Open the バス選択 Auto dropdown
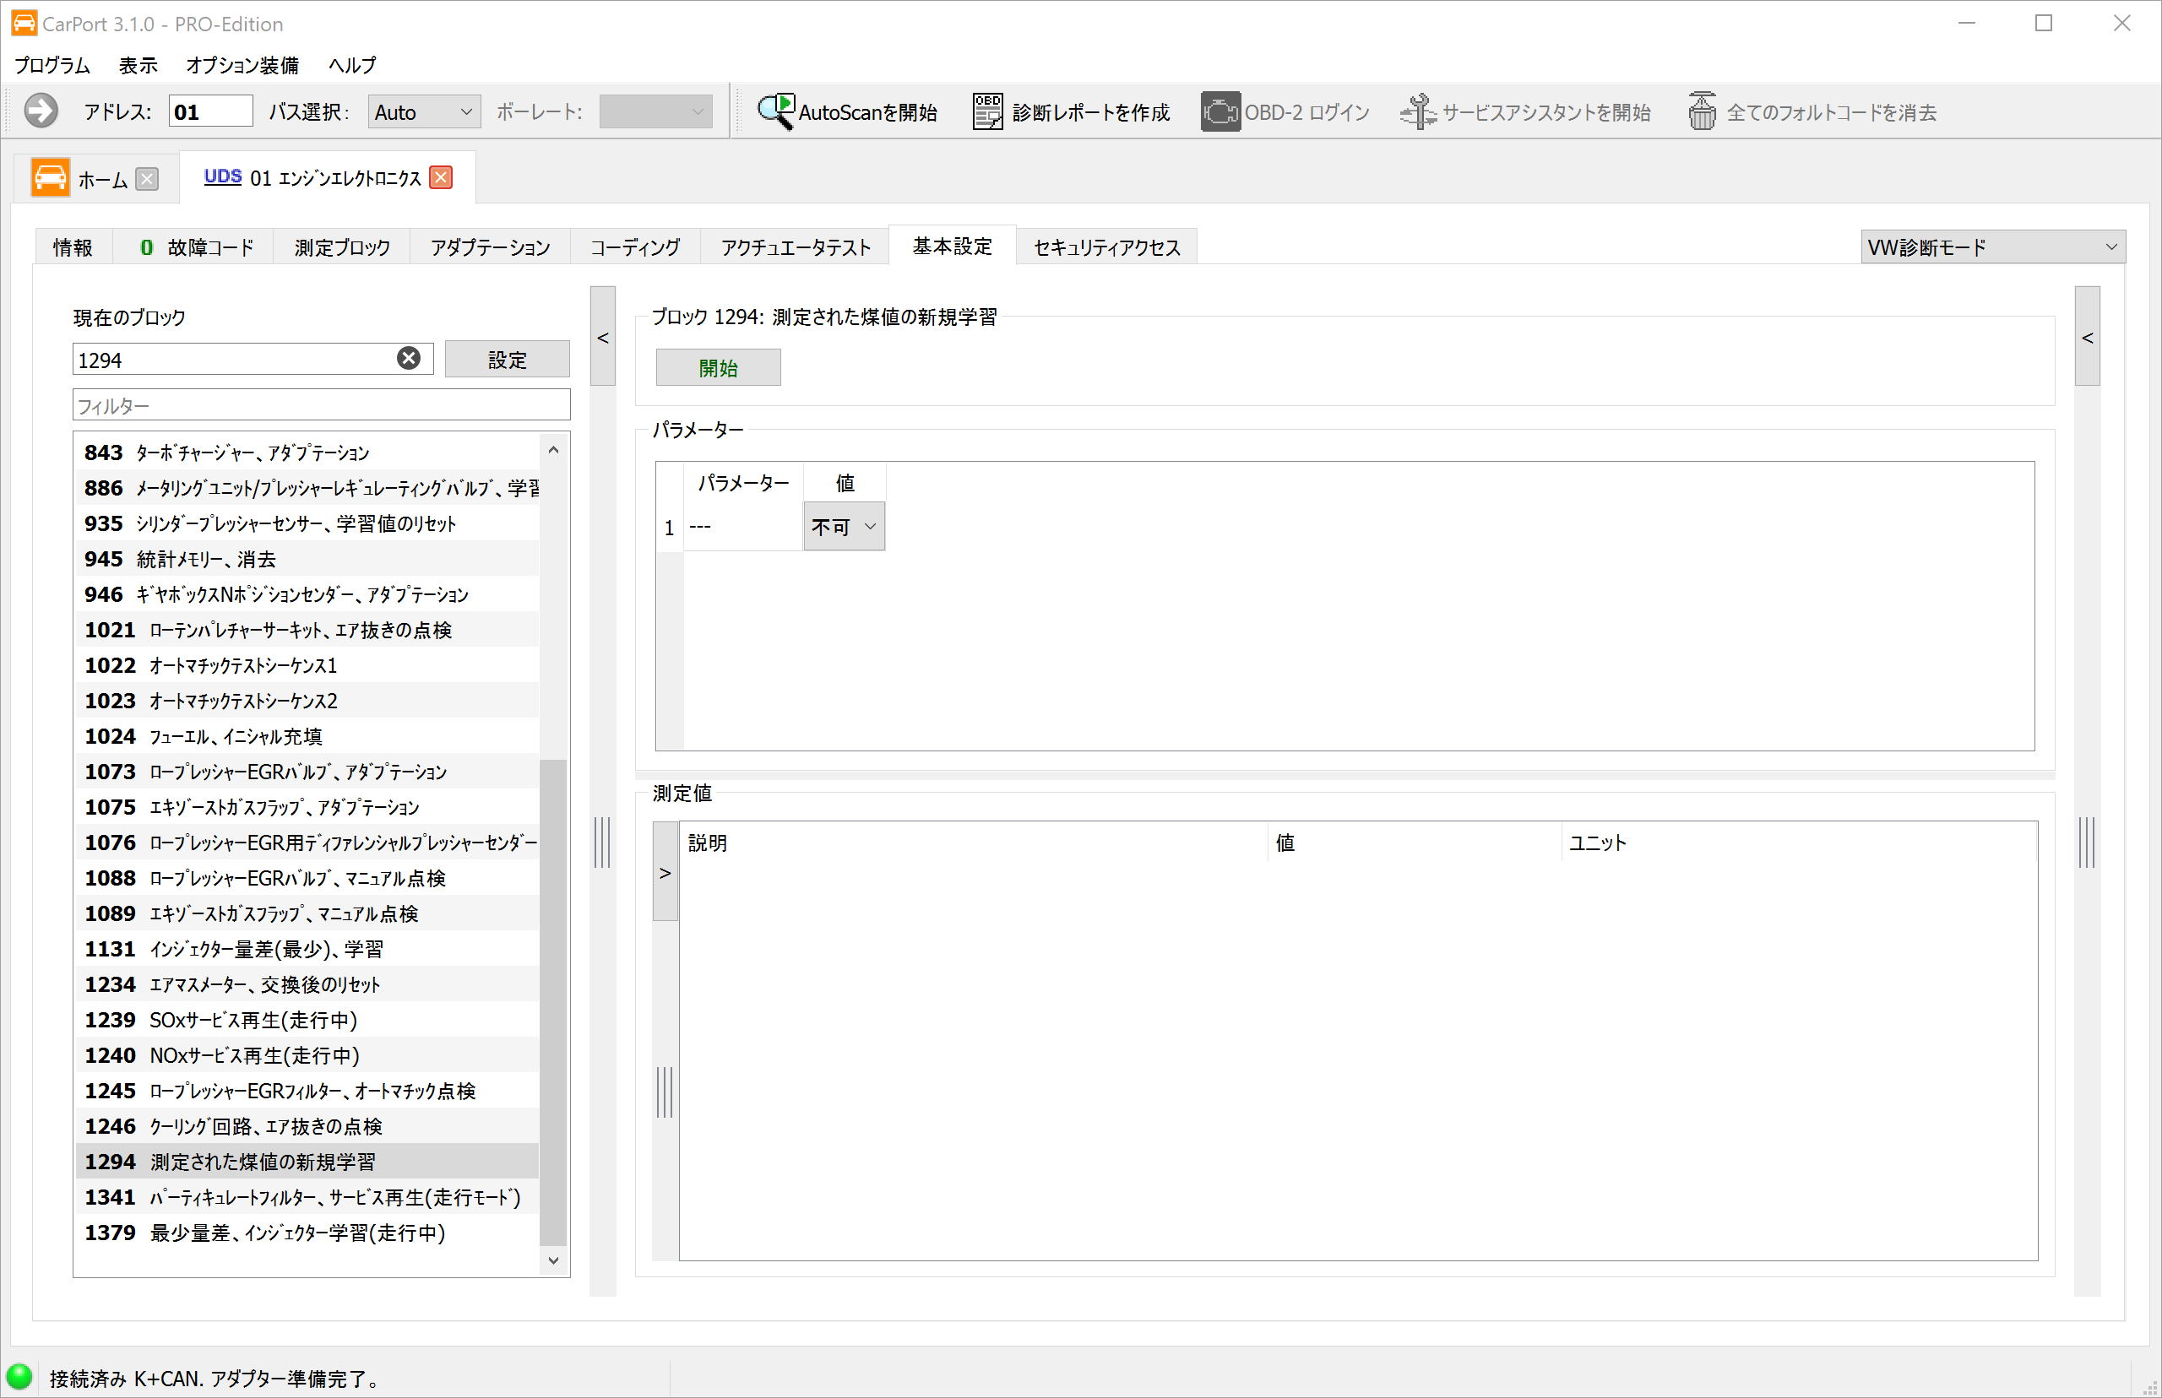Screen dimensions: 2162x1398 pyautogui.click(x=424, y=111)
